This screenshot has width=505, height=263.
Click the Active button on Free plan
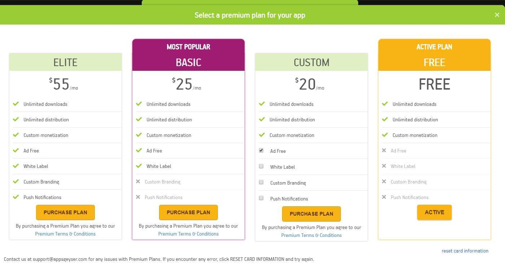(x=434, y=212)
